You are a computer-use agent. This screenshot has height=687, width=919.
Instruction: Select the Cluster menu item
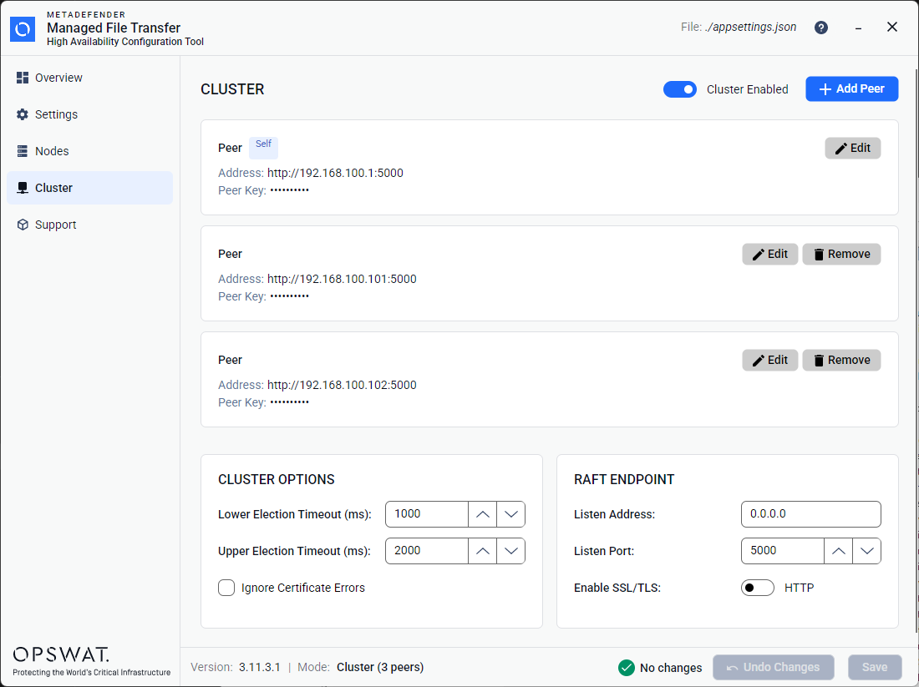[x=89, y=188]
